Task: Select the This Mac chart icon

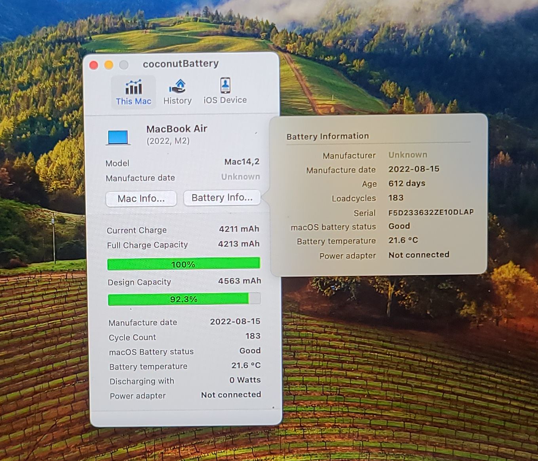Action: click(133, 87)
